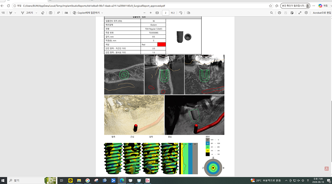Click the 3D bone render with nerve

134,115
